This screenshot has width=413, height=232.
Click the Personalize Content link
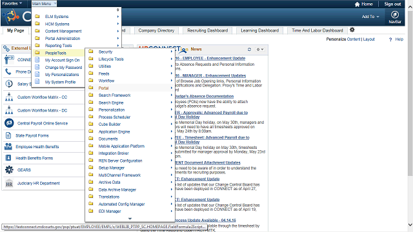click(343, 39)
